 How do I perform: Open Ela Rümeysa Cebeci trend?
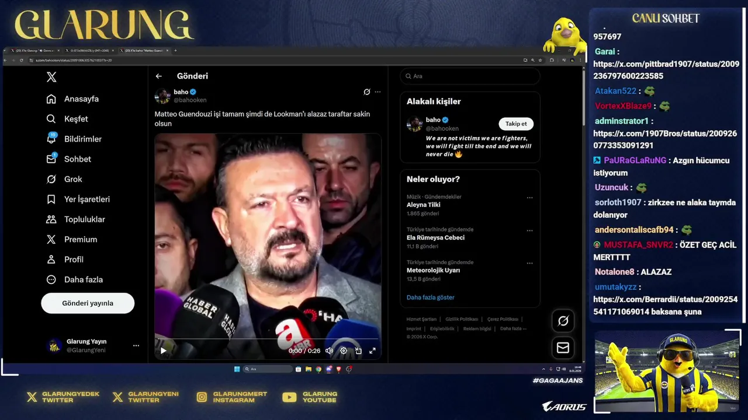tap(436, 237)
